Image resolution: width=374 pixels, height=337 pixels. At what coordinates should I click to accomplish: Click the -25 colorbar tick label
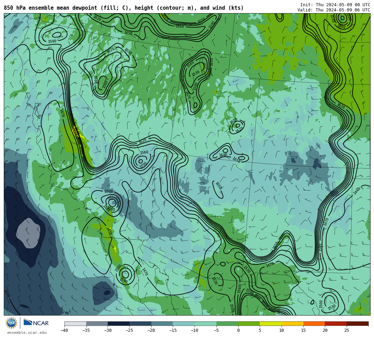(130, 330)
